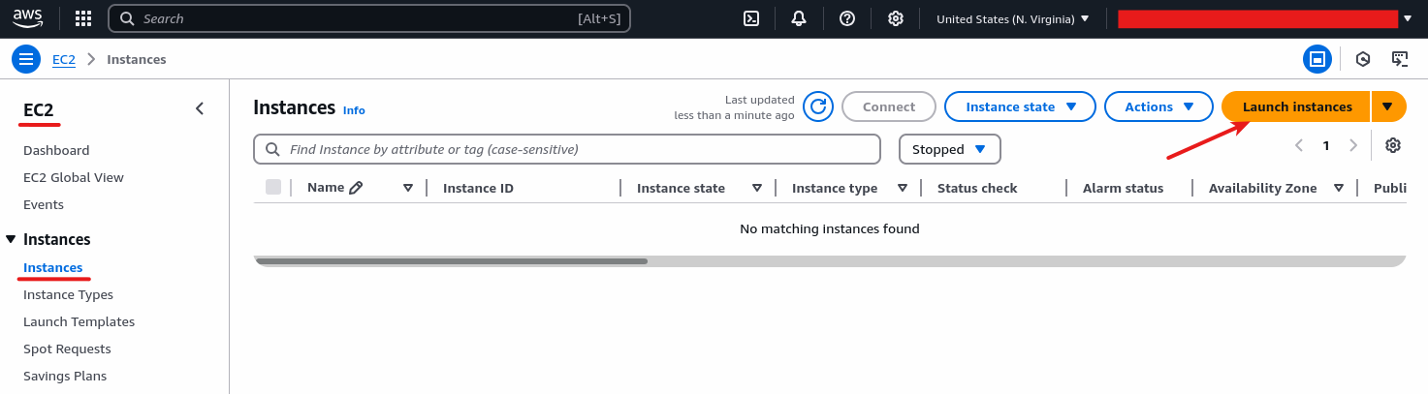
Task: Click the Launch instances button
Action: 1296,106
